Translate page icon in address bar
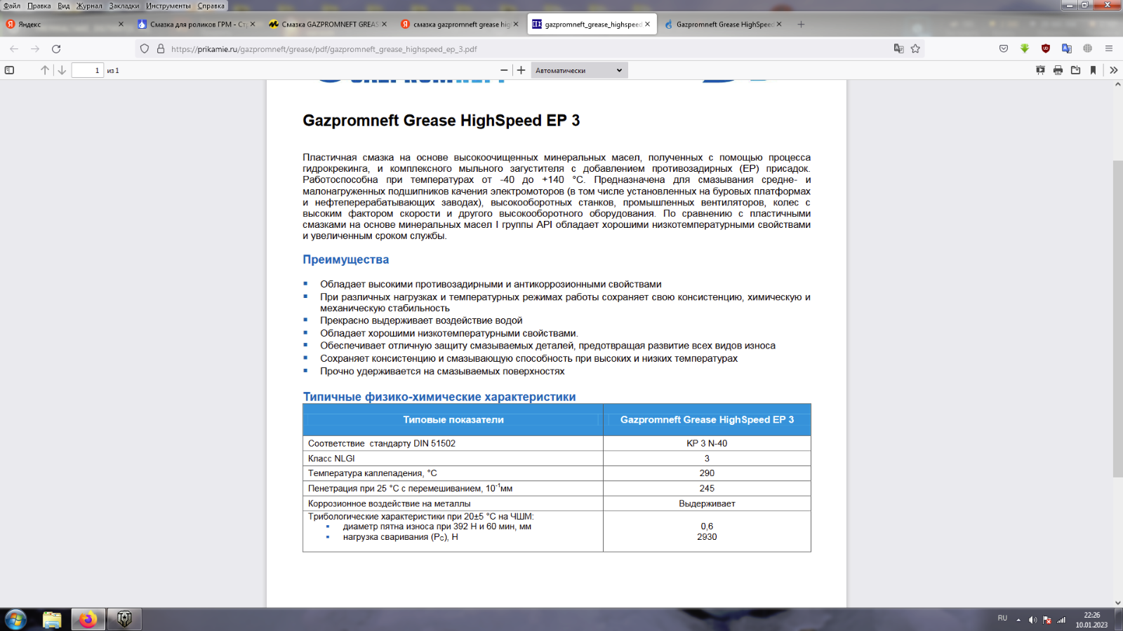The height and width of the screenshot is (631, 1123). point(898,49)
